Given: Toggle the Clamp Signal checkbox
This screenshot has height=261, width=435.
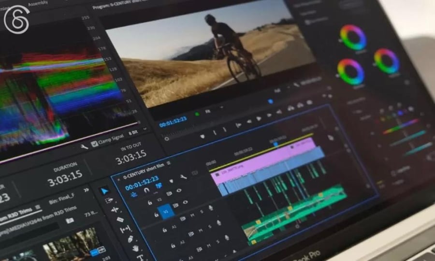Looking at the screenshot, I should [x=94, y=144].
